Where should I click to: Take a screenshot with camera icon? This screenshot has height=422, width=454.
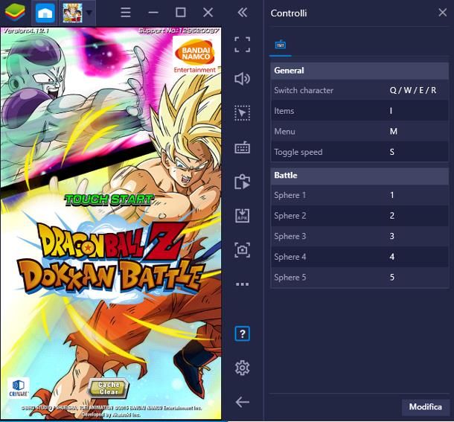click(x=243, y=250)
